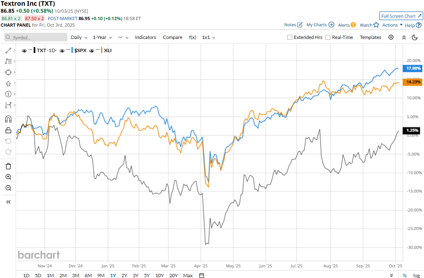Collapse the chart header panel
The width and height of the screenshot is (424, 278).
click(404, 37)
